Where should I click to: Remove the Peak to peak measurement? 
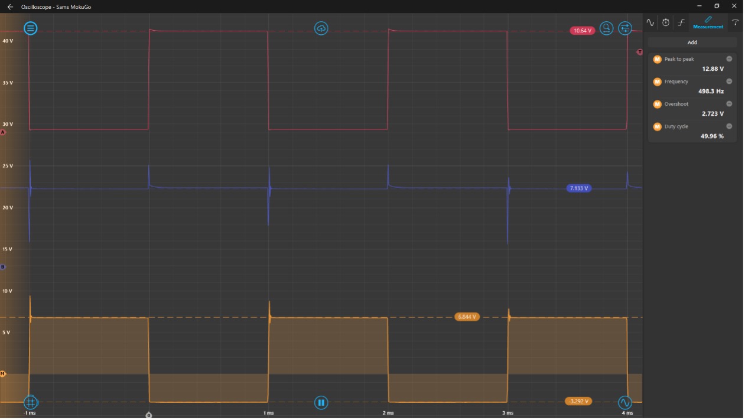(729, 59)
